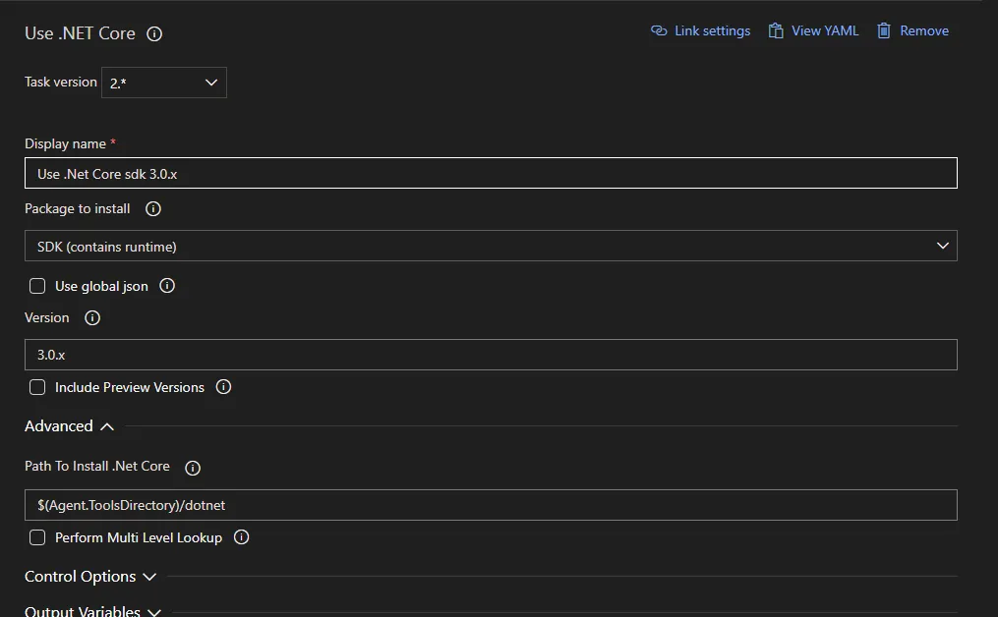Expand the Control Options section
998x617 pixels.
pos(90,577)
